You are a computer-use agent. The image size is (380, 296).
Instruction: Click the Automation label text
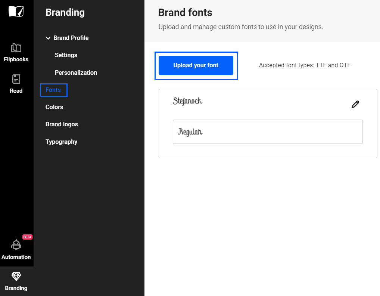click(16, 257)
